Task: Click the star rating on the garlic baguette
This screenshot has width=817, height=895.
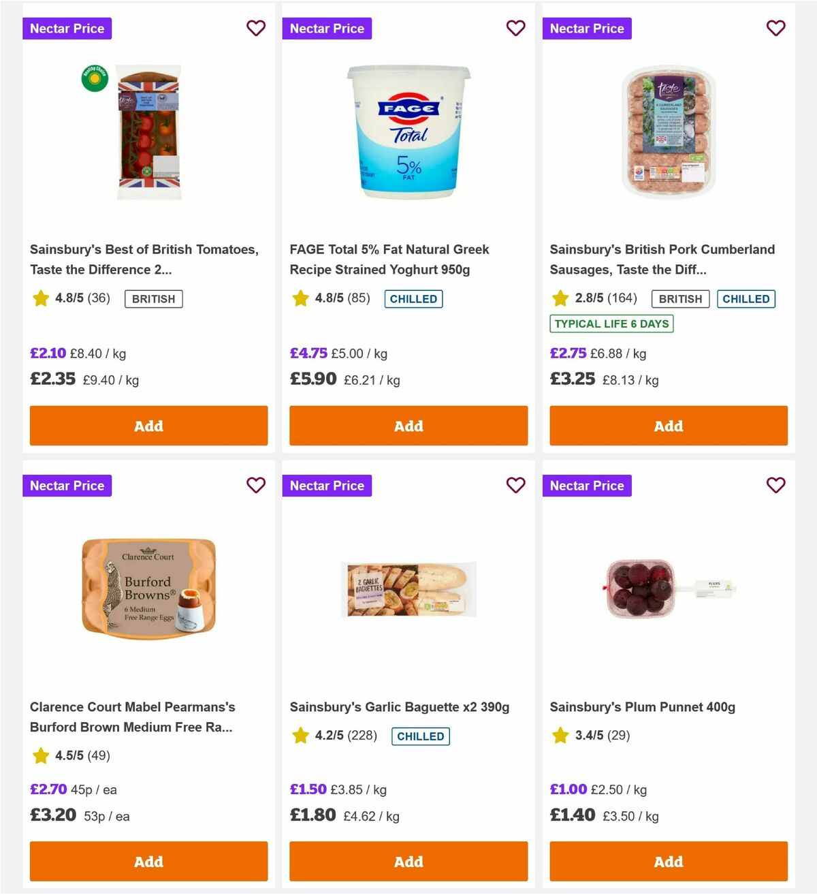Action: [x=300, y=736]
